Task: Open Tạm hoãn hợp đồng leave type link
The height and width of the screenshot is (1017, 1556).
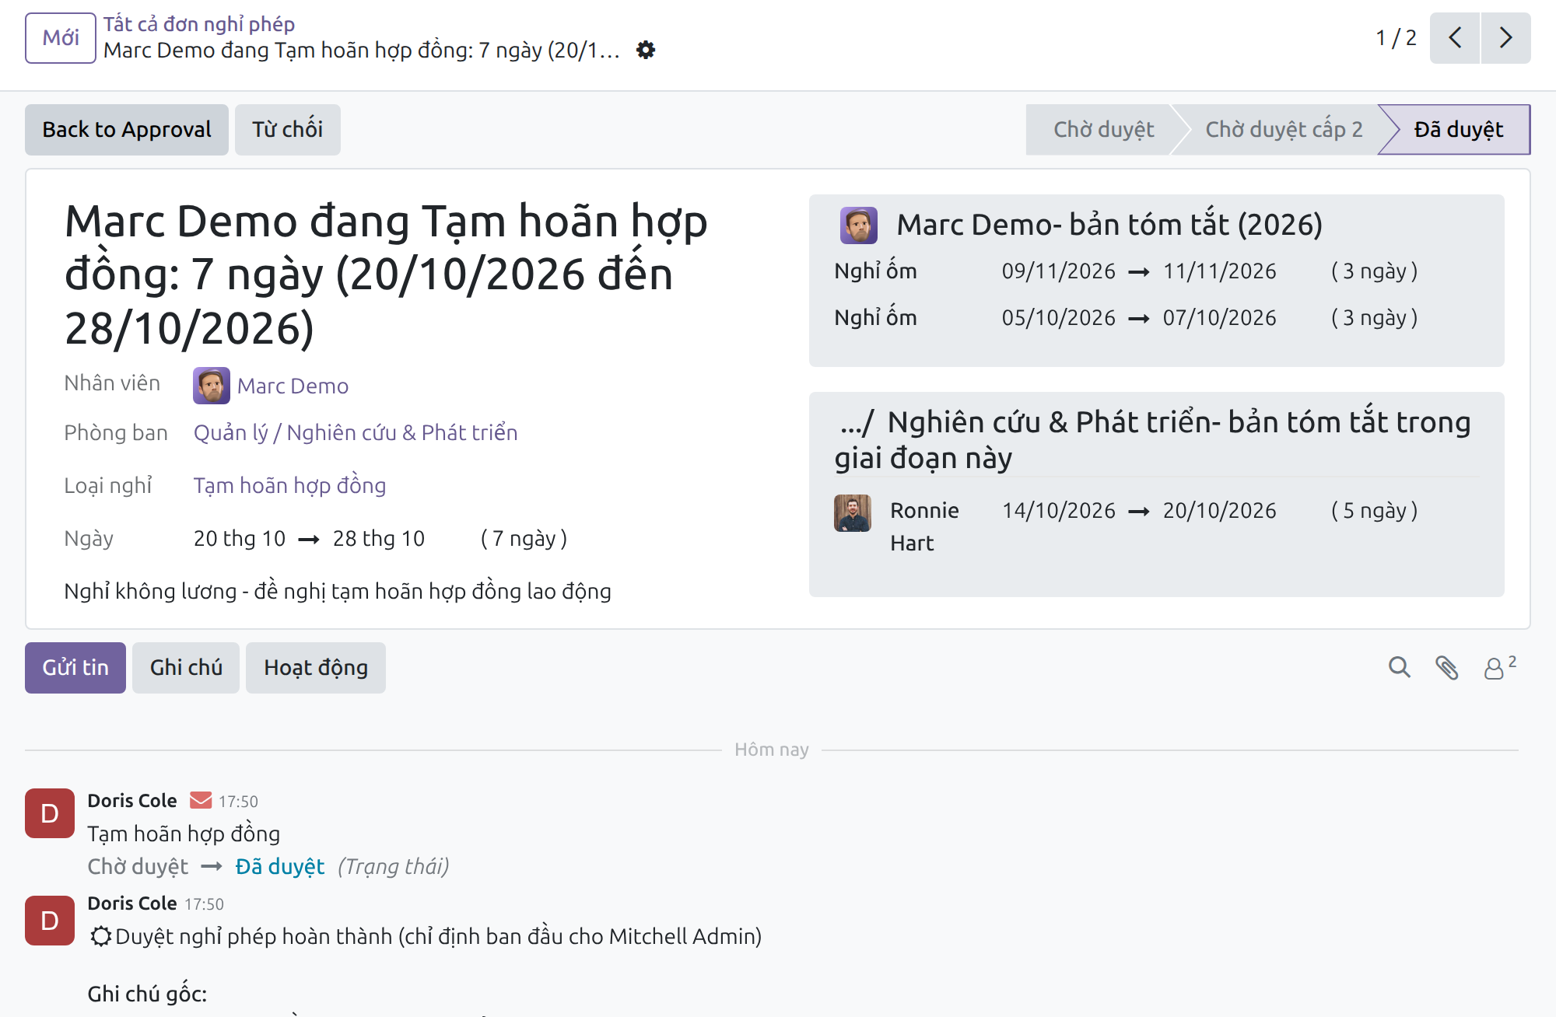Action: [x=289, y=486]
